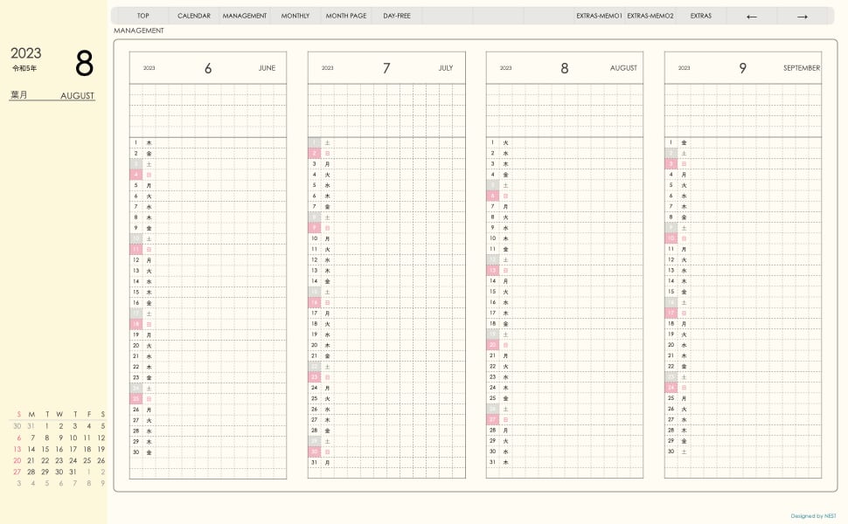
Task: Click the pink Sunday September 3 cell
Action: pyautogui.click(x=671, y=163)
